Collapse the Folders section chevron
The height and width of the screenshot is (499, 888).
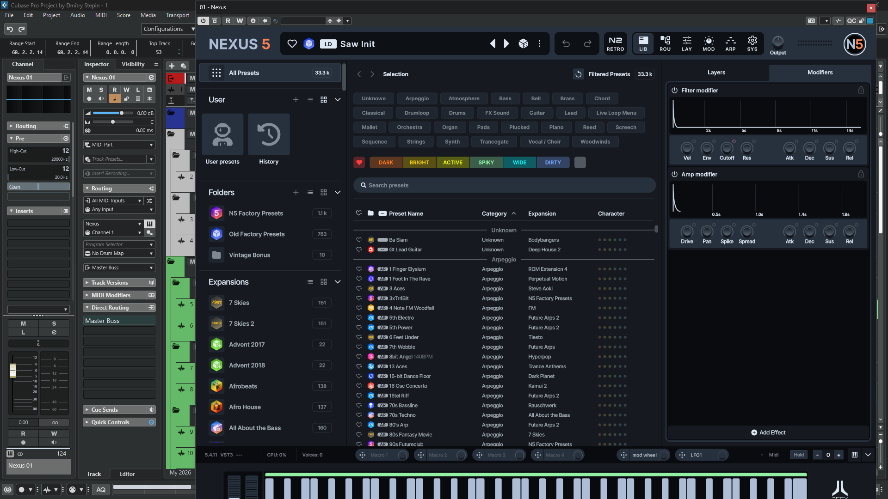338,192
